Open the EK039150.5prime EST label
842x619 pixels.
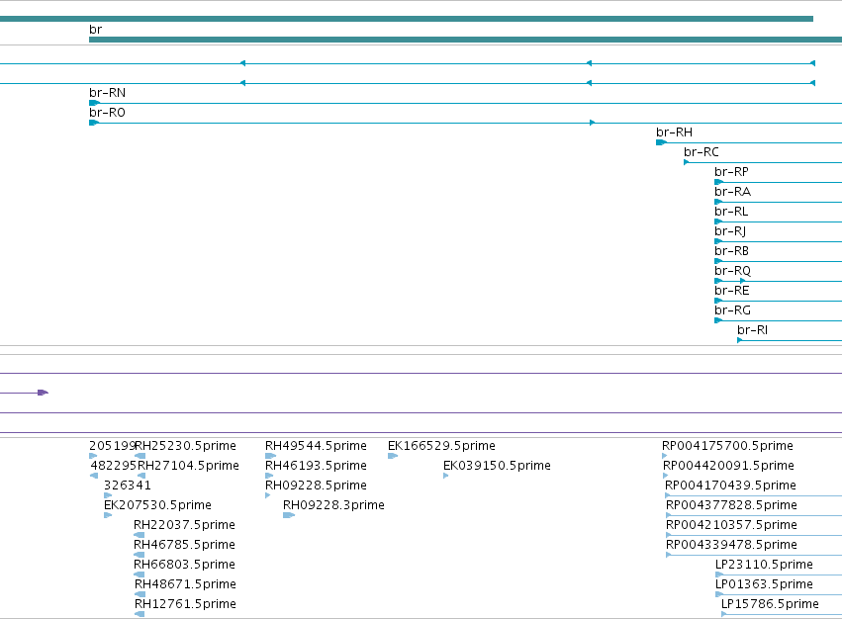click(x=498, y=466)
